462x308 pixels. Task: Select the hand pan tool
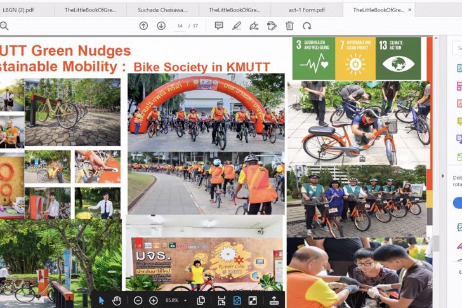coord(117,300)
